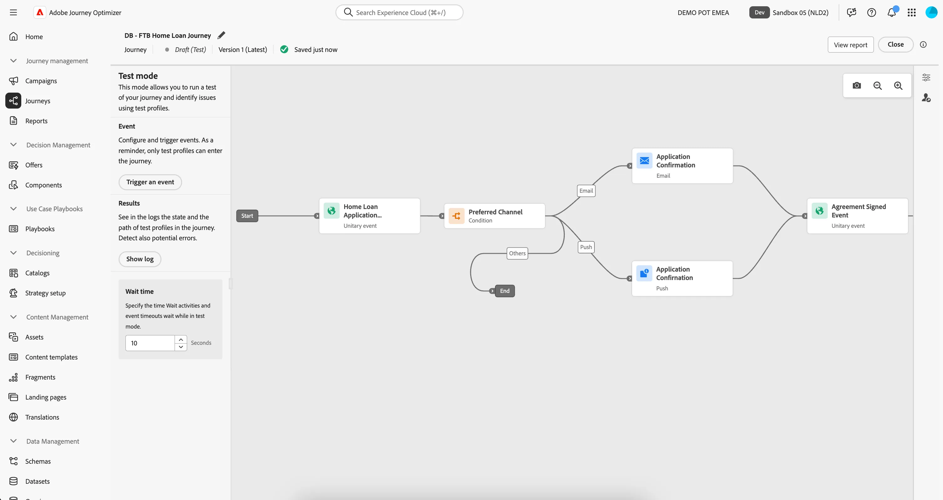Decrease wait time with down stepper

coord(181,347)
